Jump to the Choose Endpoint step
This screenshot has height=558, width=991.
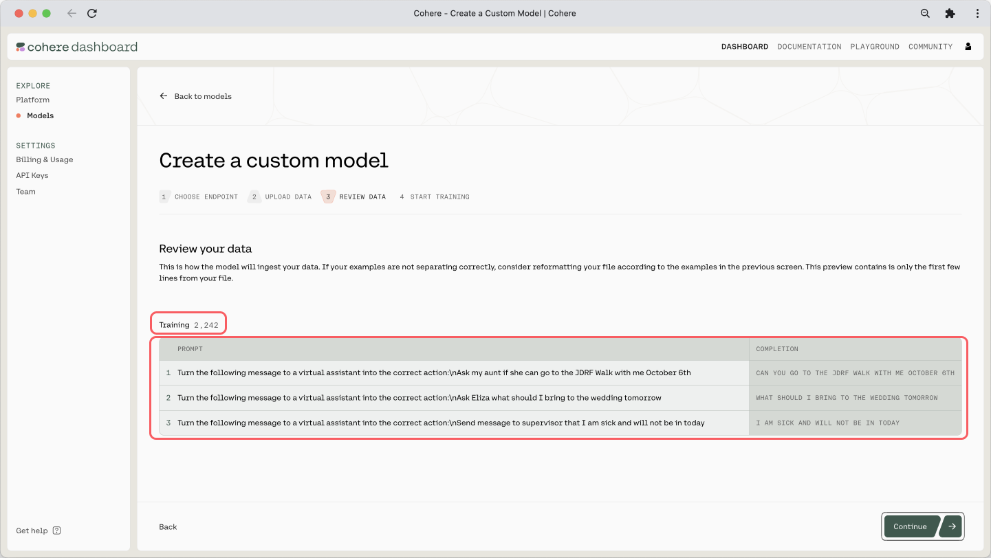pos(199,197)
